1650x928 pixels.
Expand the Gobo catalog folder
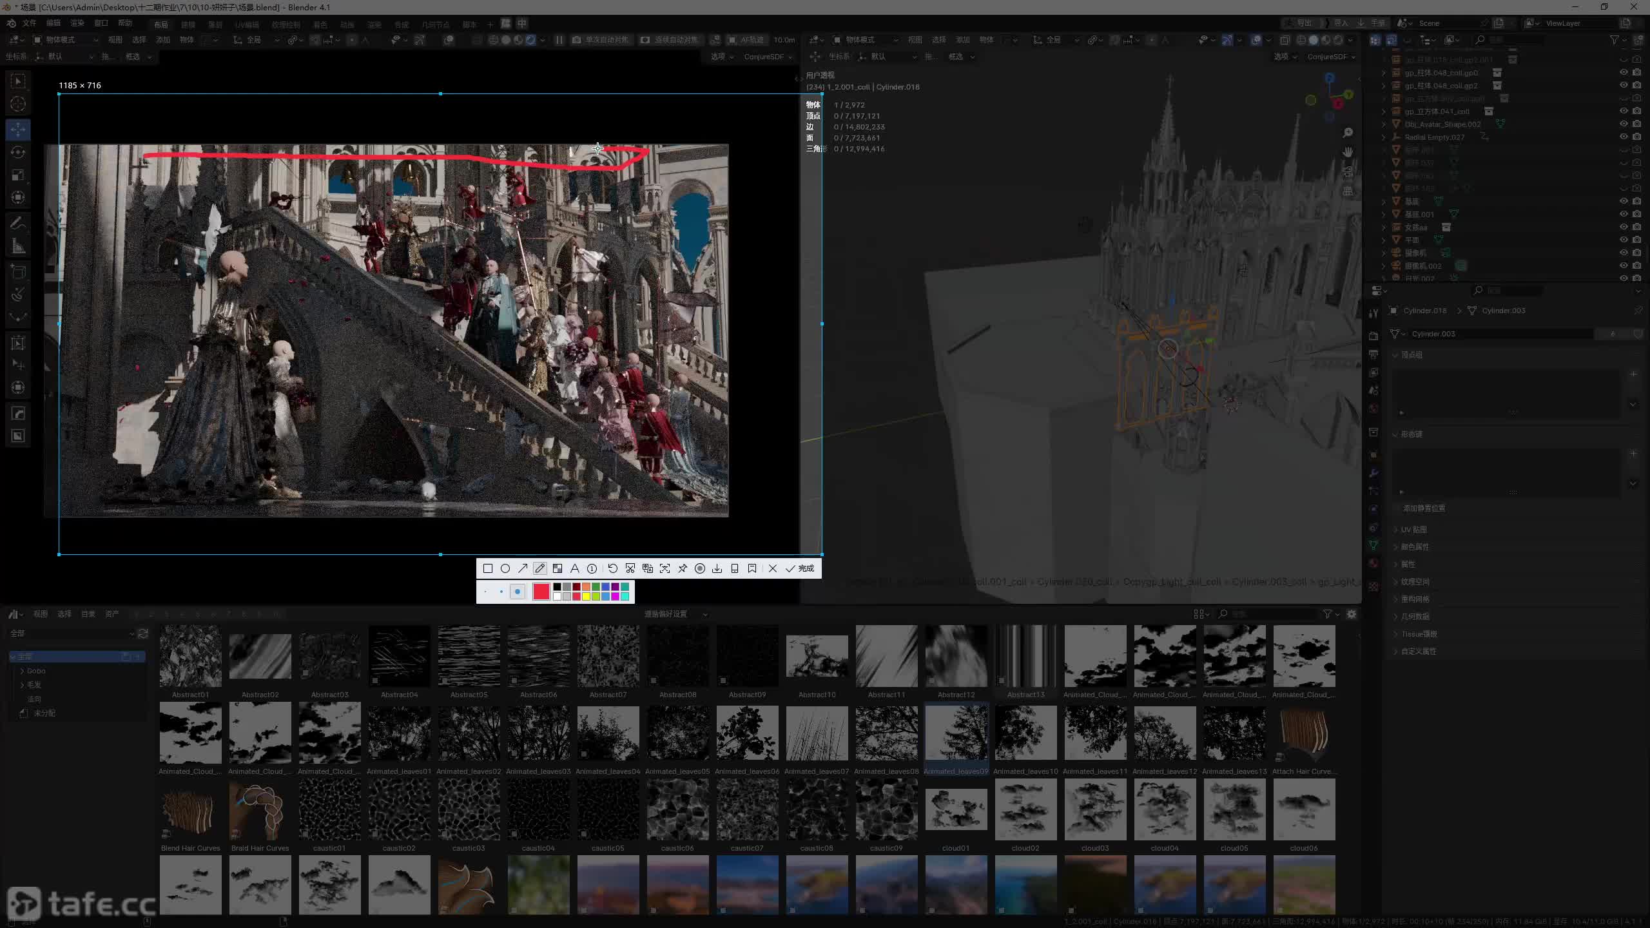coord(23,671)
